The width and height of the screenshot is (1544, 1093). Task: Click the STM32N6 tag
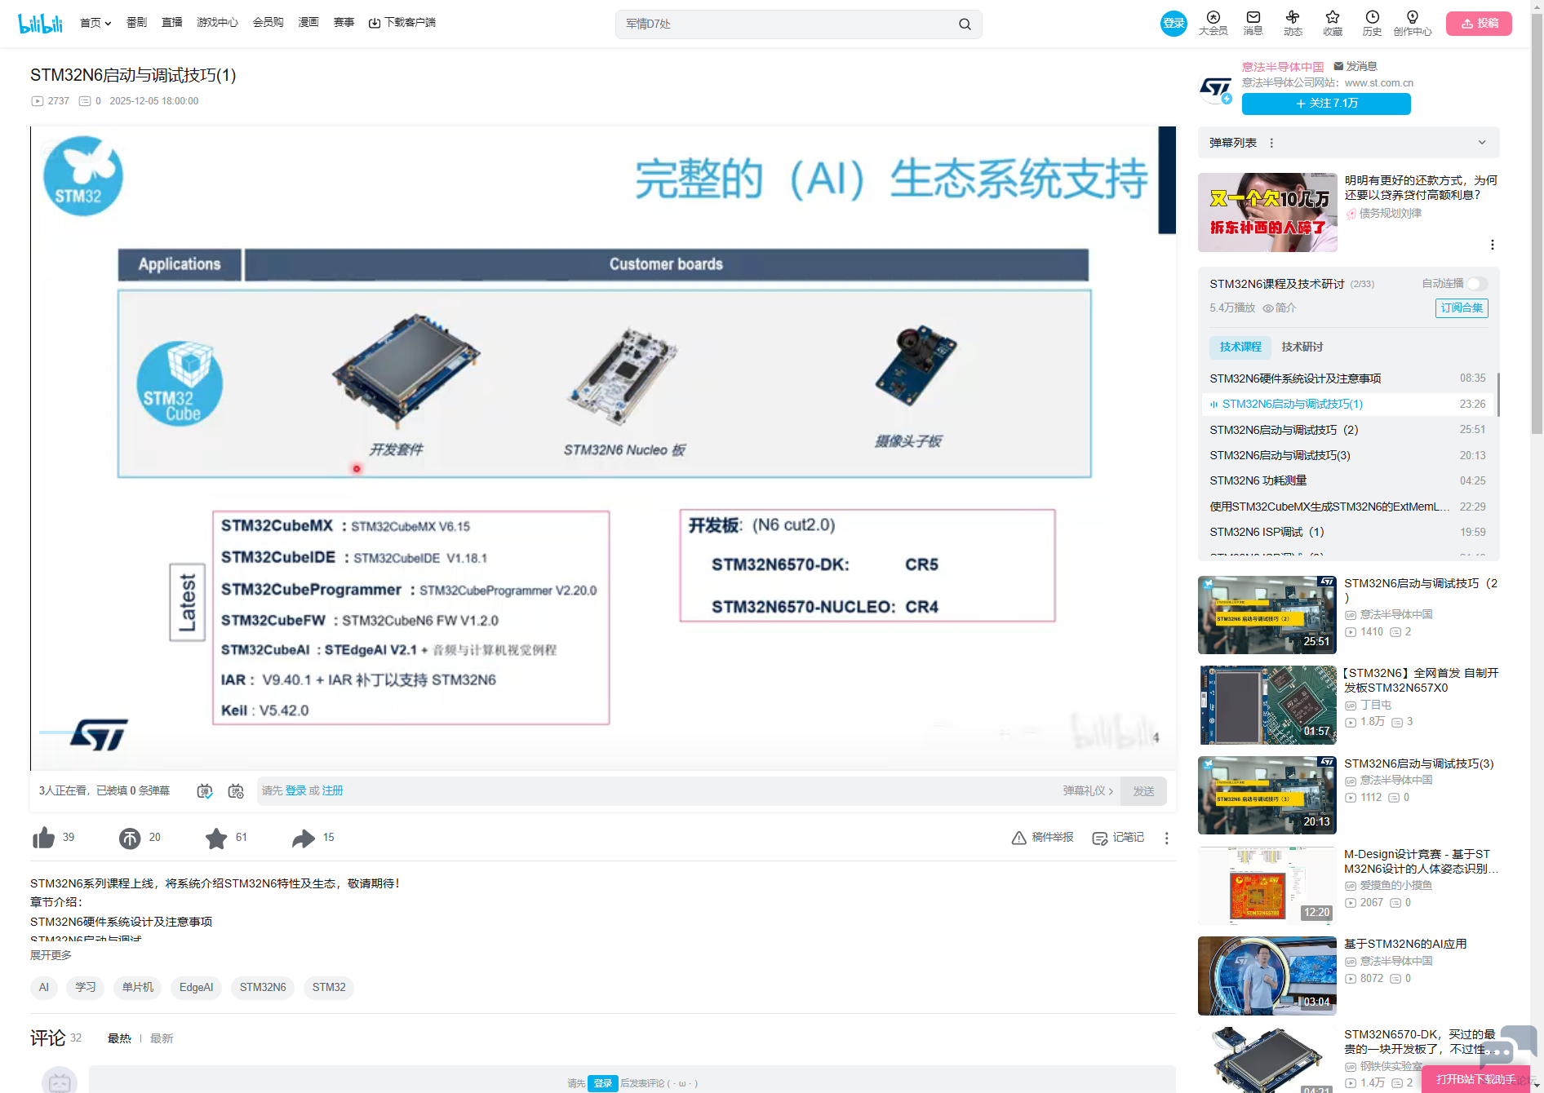(x=263, y=988)
